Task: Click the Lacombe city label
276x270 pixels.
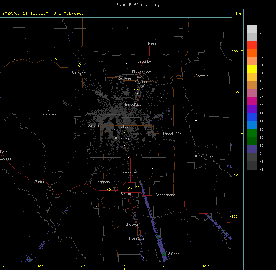Action: point(144,61)
